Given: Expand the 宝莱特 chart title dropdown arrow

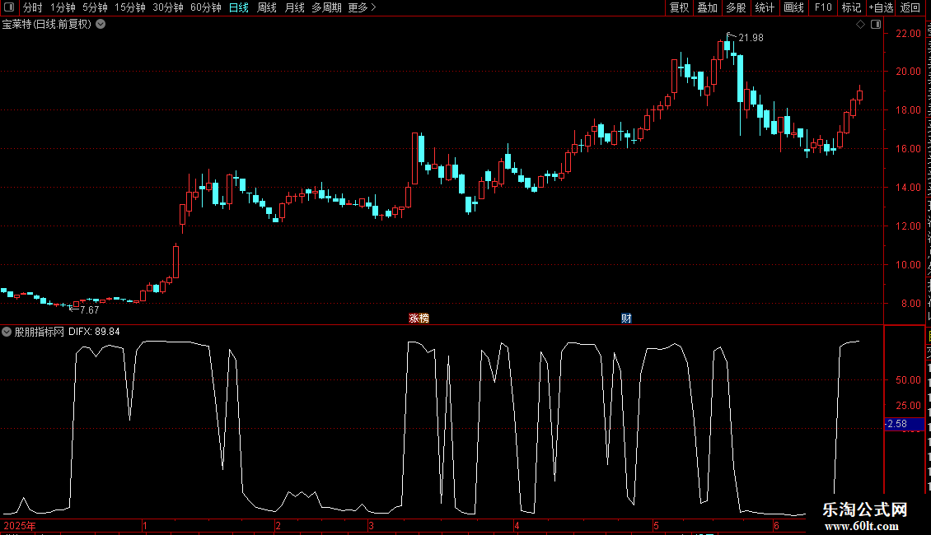Looking at the screenshot, I should pyautogui.click(x=101, y=25).
